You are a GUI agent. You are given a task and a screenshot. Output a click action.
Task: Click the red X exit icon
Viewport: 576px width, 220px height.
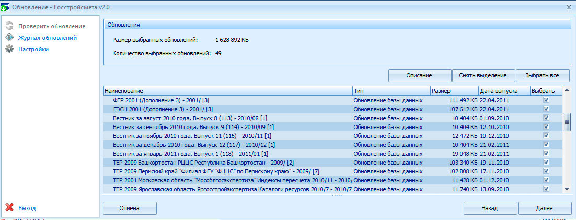[9, 208]
